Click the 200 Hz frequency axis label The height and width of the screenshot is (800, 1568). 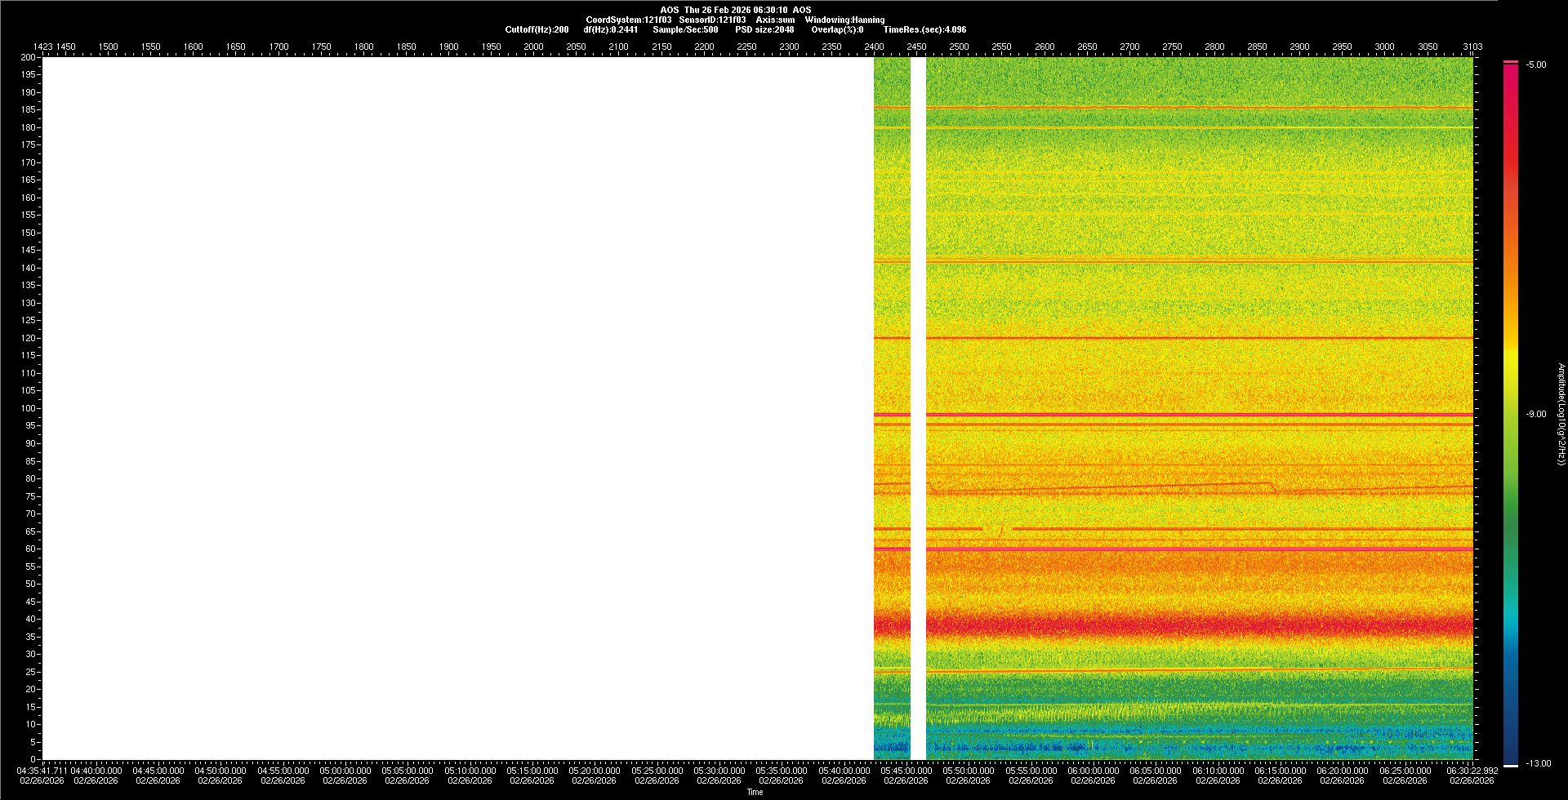click(x=29, y=58)
